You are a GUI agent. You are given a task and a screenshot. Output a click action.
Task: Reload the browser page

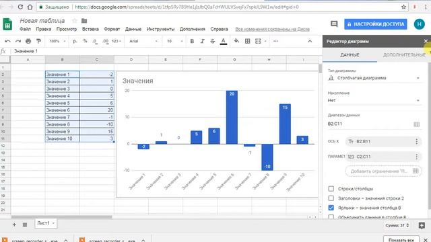pos(20,7)
